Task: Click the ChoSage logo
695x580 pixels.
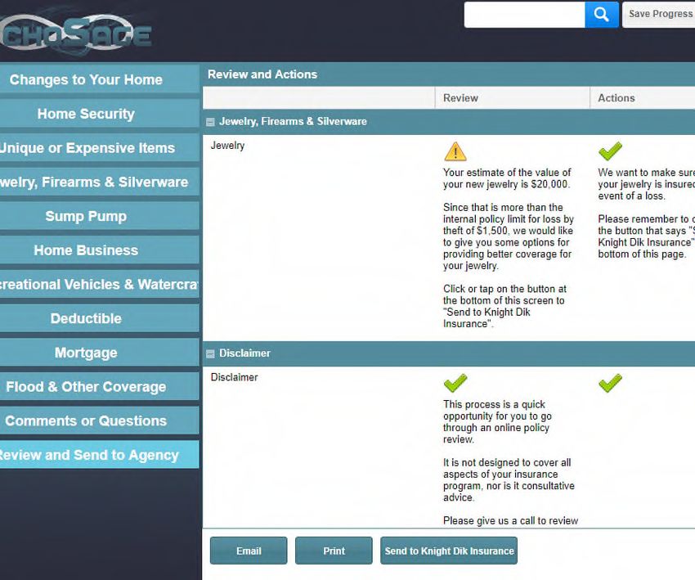Action: coord(76,33)
